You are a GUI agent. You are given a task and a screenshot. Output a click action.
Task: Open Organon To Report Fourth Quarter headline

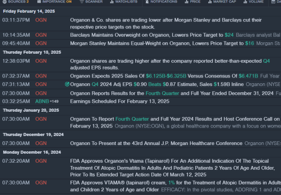[175, 122]
